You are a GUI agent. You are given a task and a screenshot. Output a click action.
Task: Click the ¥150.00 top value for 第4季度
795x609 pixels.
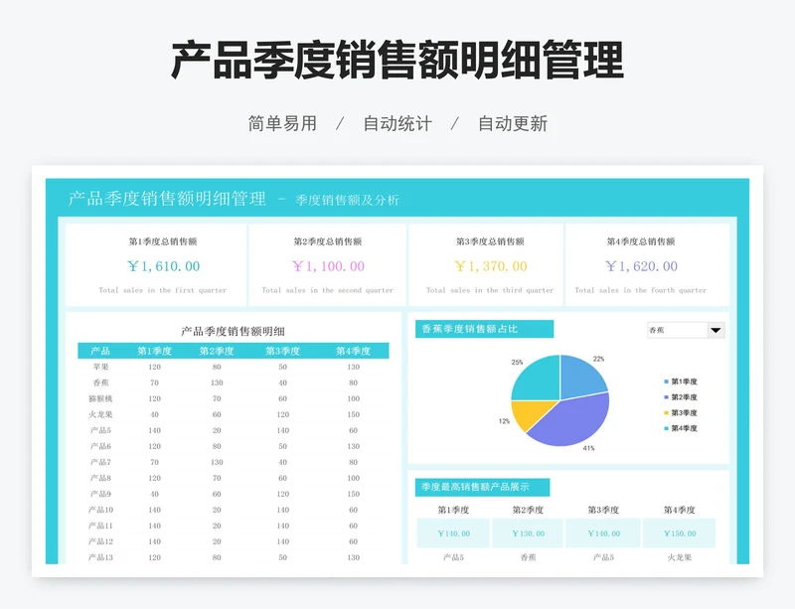(680, 533)
